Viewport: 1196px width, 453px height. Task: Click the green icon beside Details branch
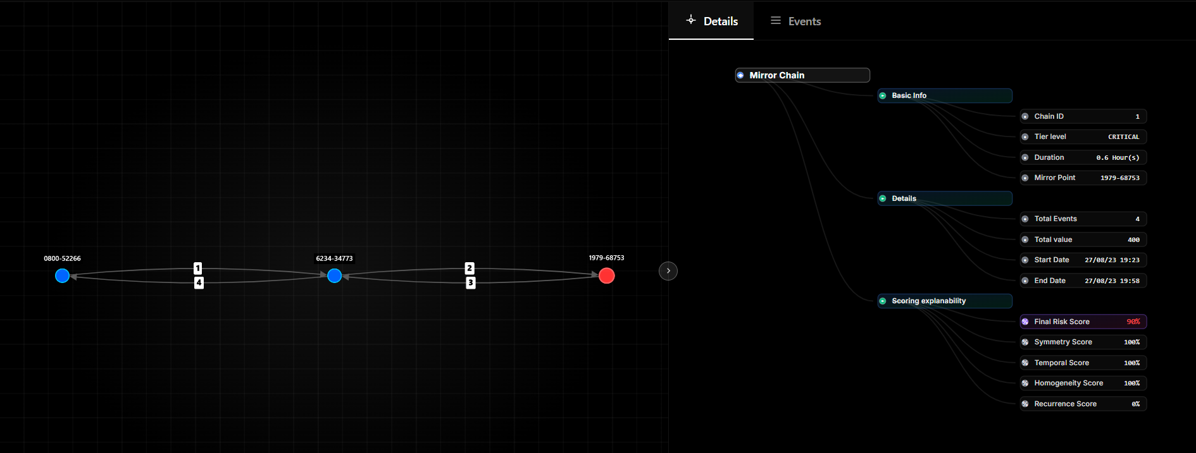[883, 198]
